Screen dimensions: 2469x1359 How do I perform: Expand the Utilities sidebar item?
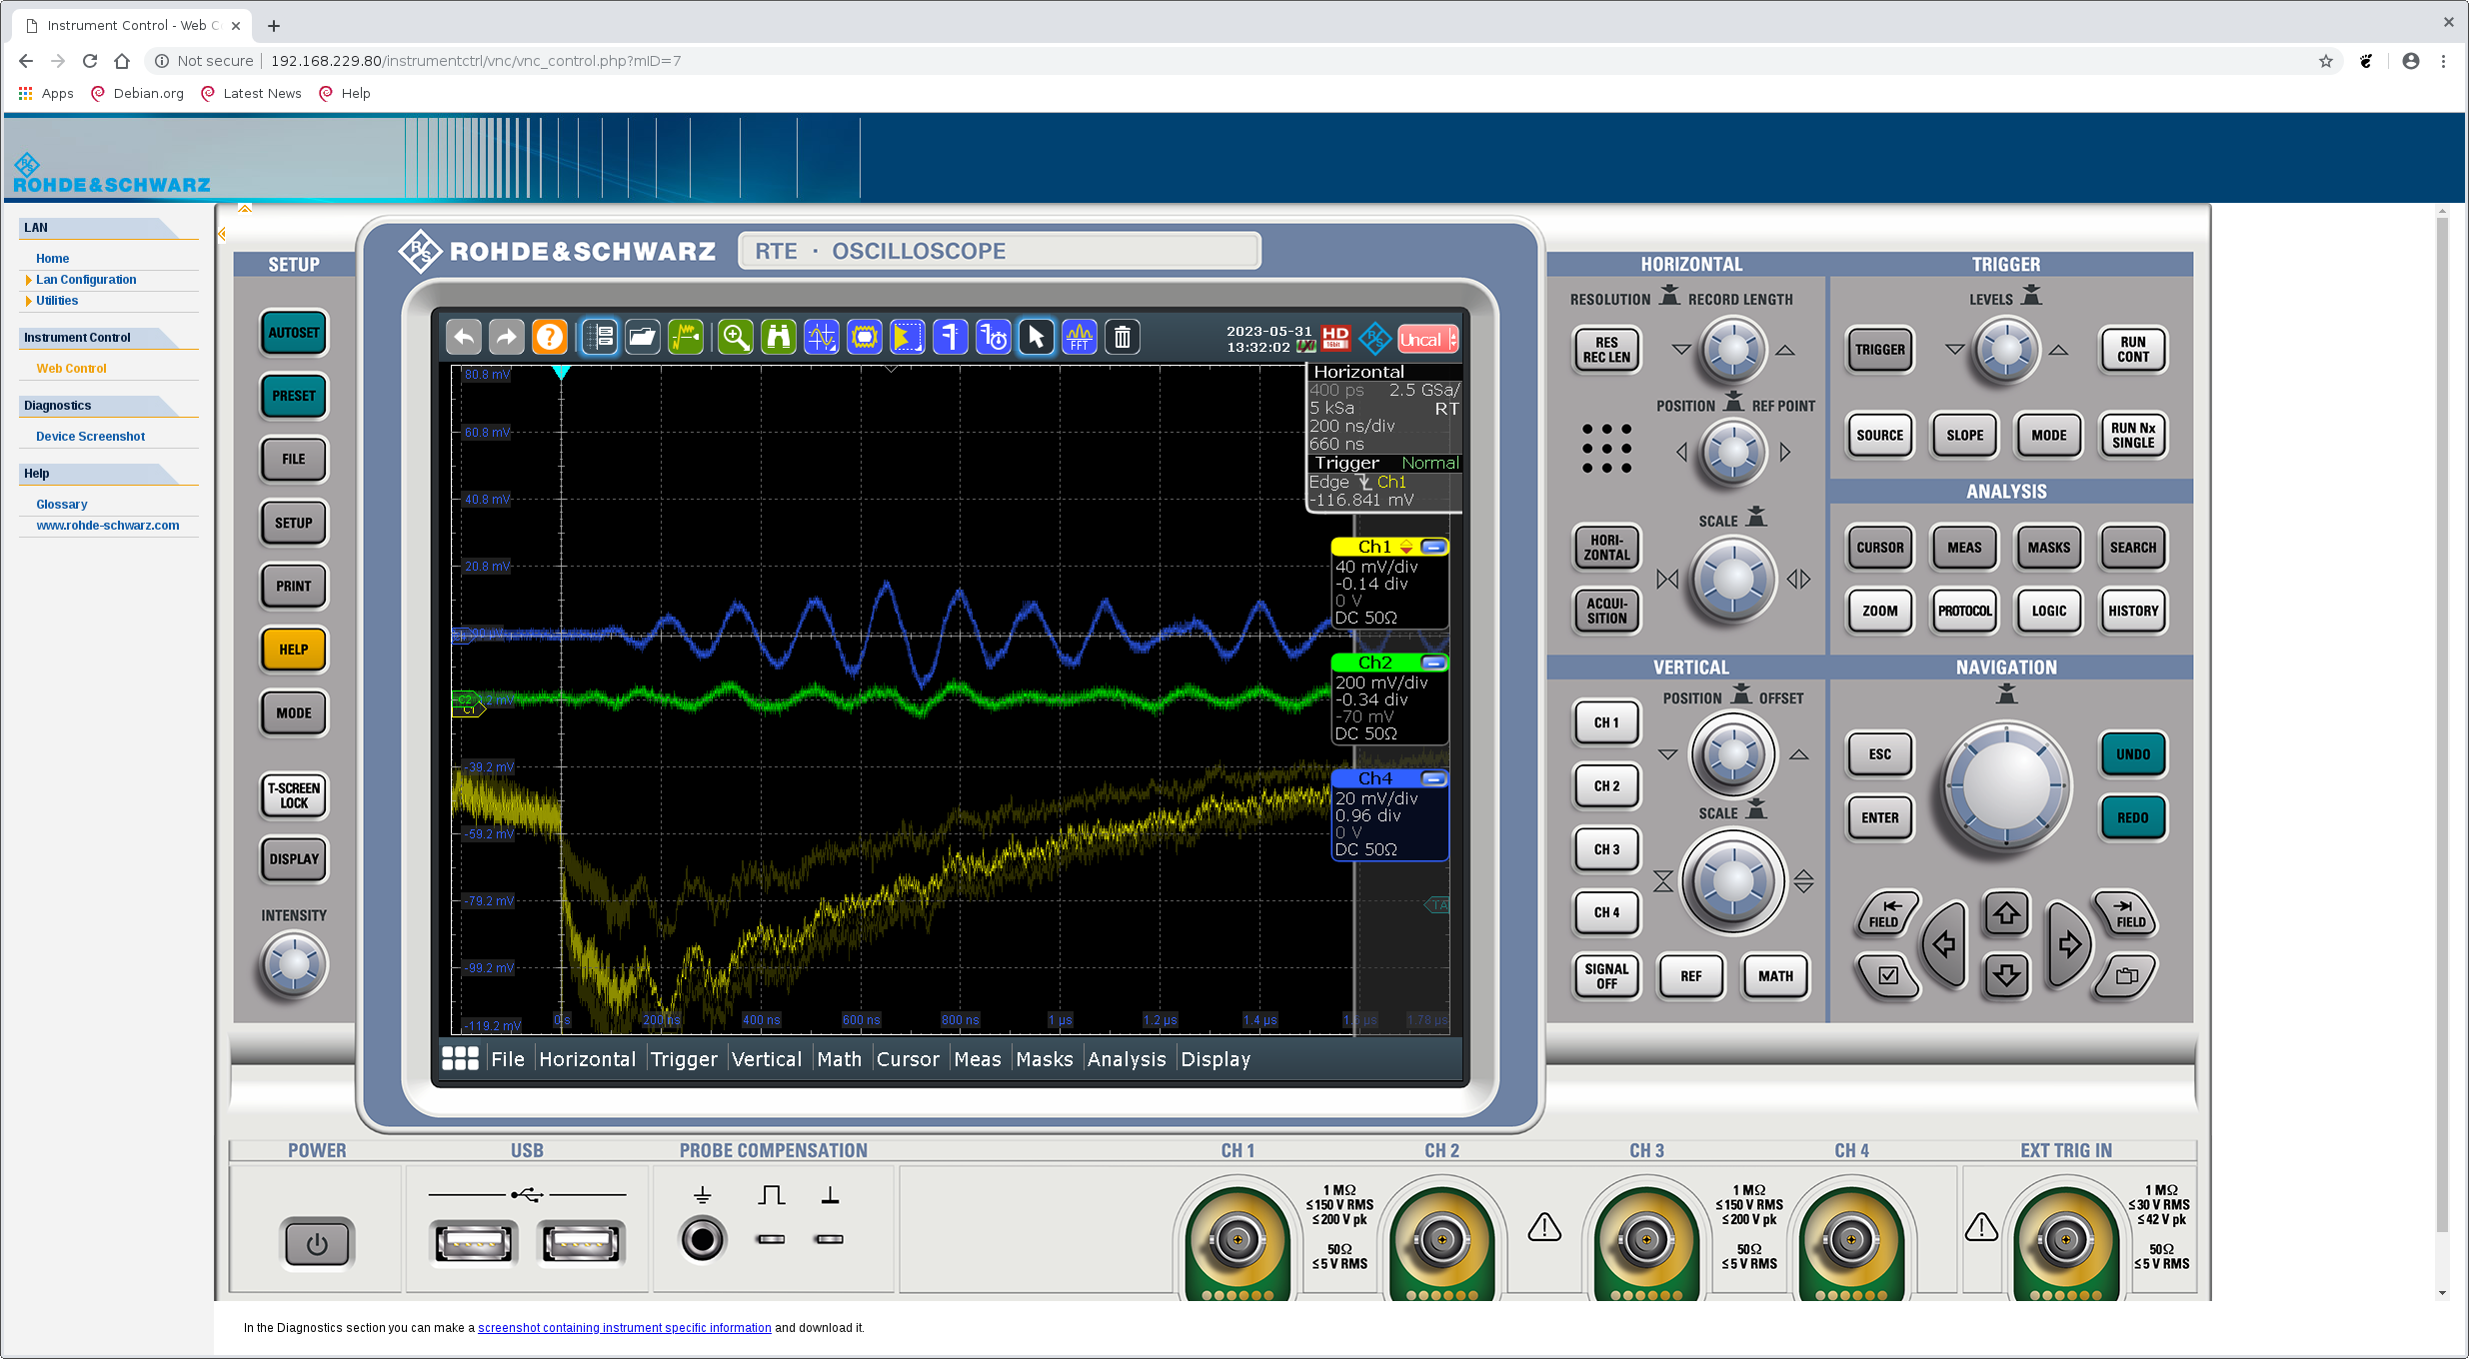(x=57, y=301)
